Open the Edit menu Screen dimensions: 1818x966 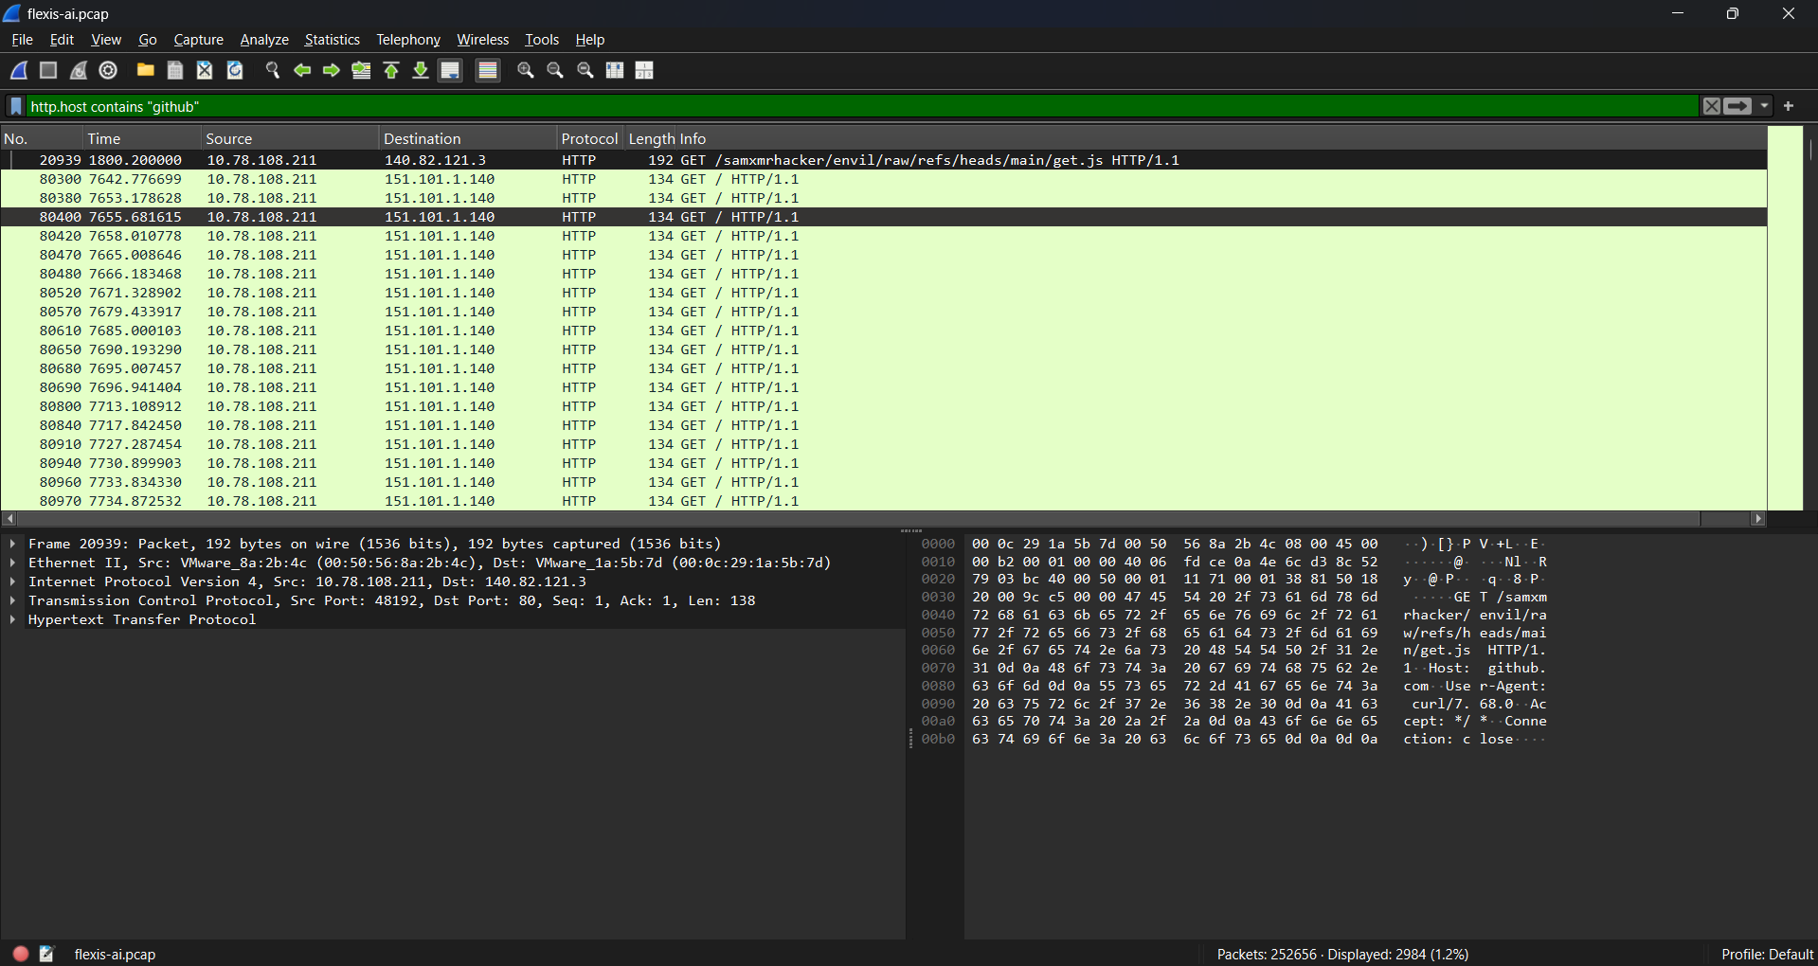tap(62, 40)
